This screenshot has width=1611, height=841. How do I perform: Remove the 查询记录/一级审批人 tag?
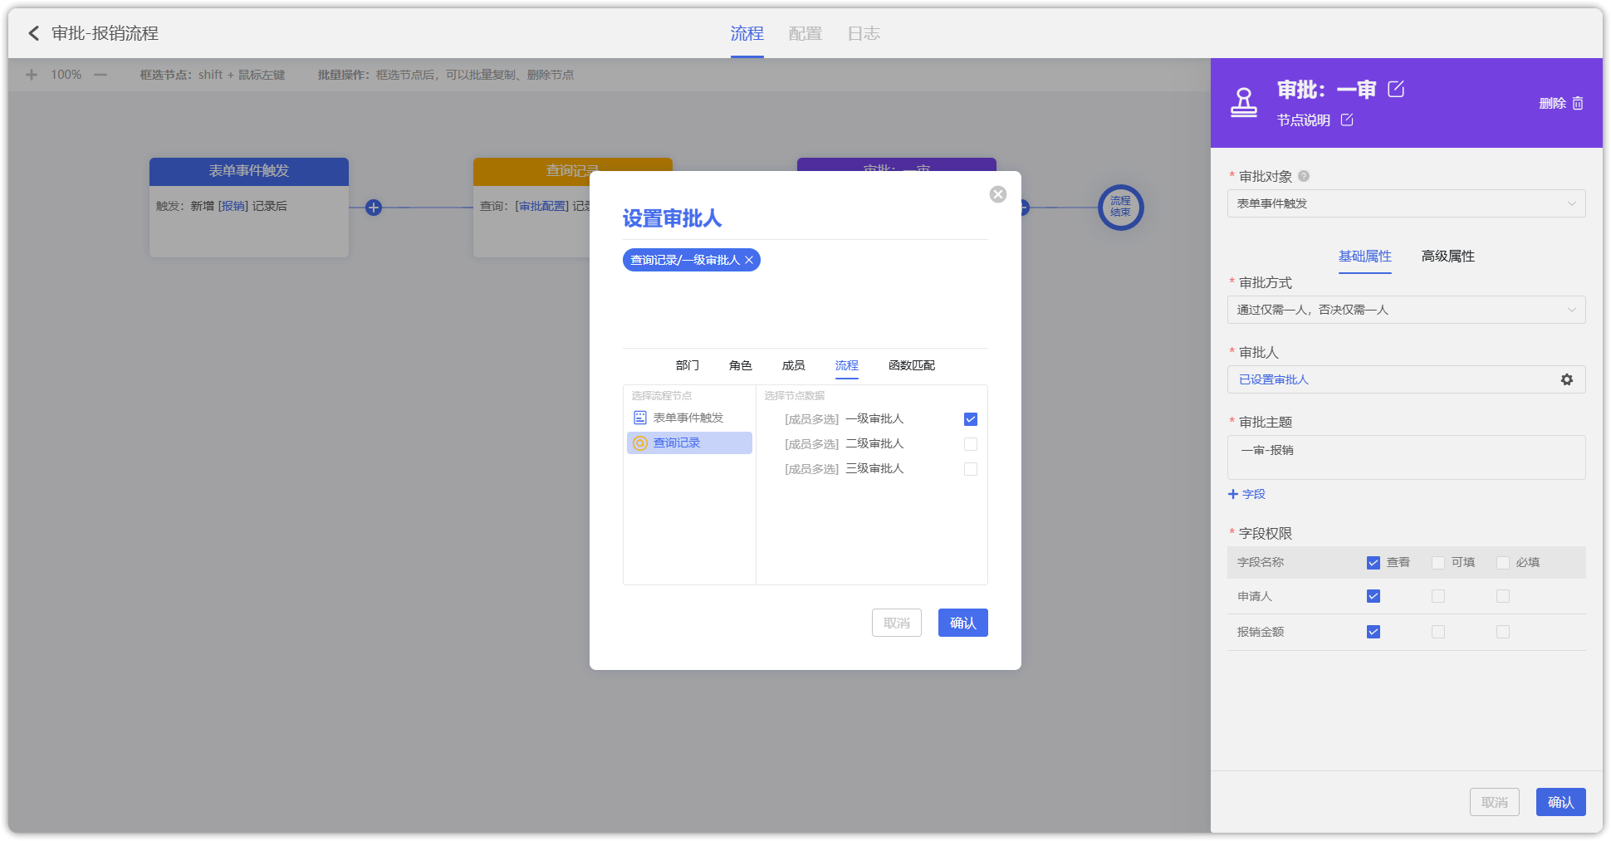click(749, 260)
